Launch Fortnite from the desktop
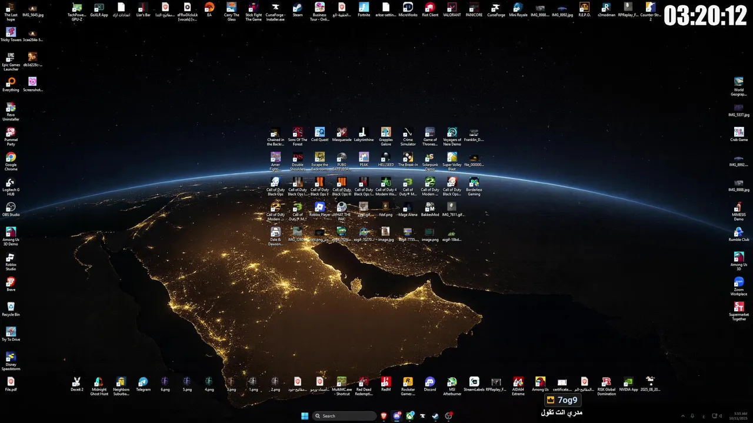 click(364, 9)
